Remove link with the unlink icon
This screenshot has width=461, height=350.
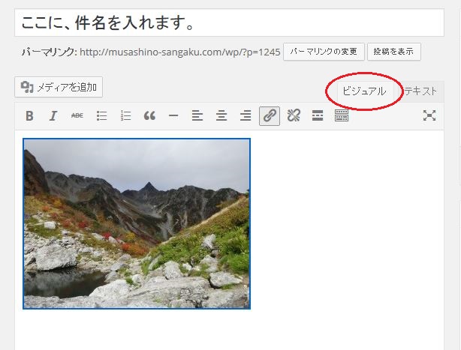point(294,115)
